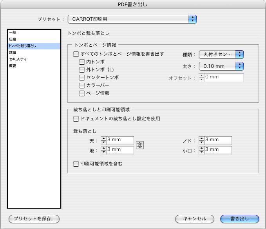Select トンボと裁ち落とし in the category list
Viewport: 266px width, 229px height.
34,46
